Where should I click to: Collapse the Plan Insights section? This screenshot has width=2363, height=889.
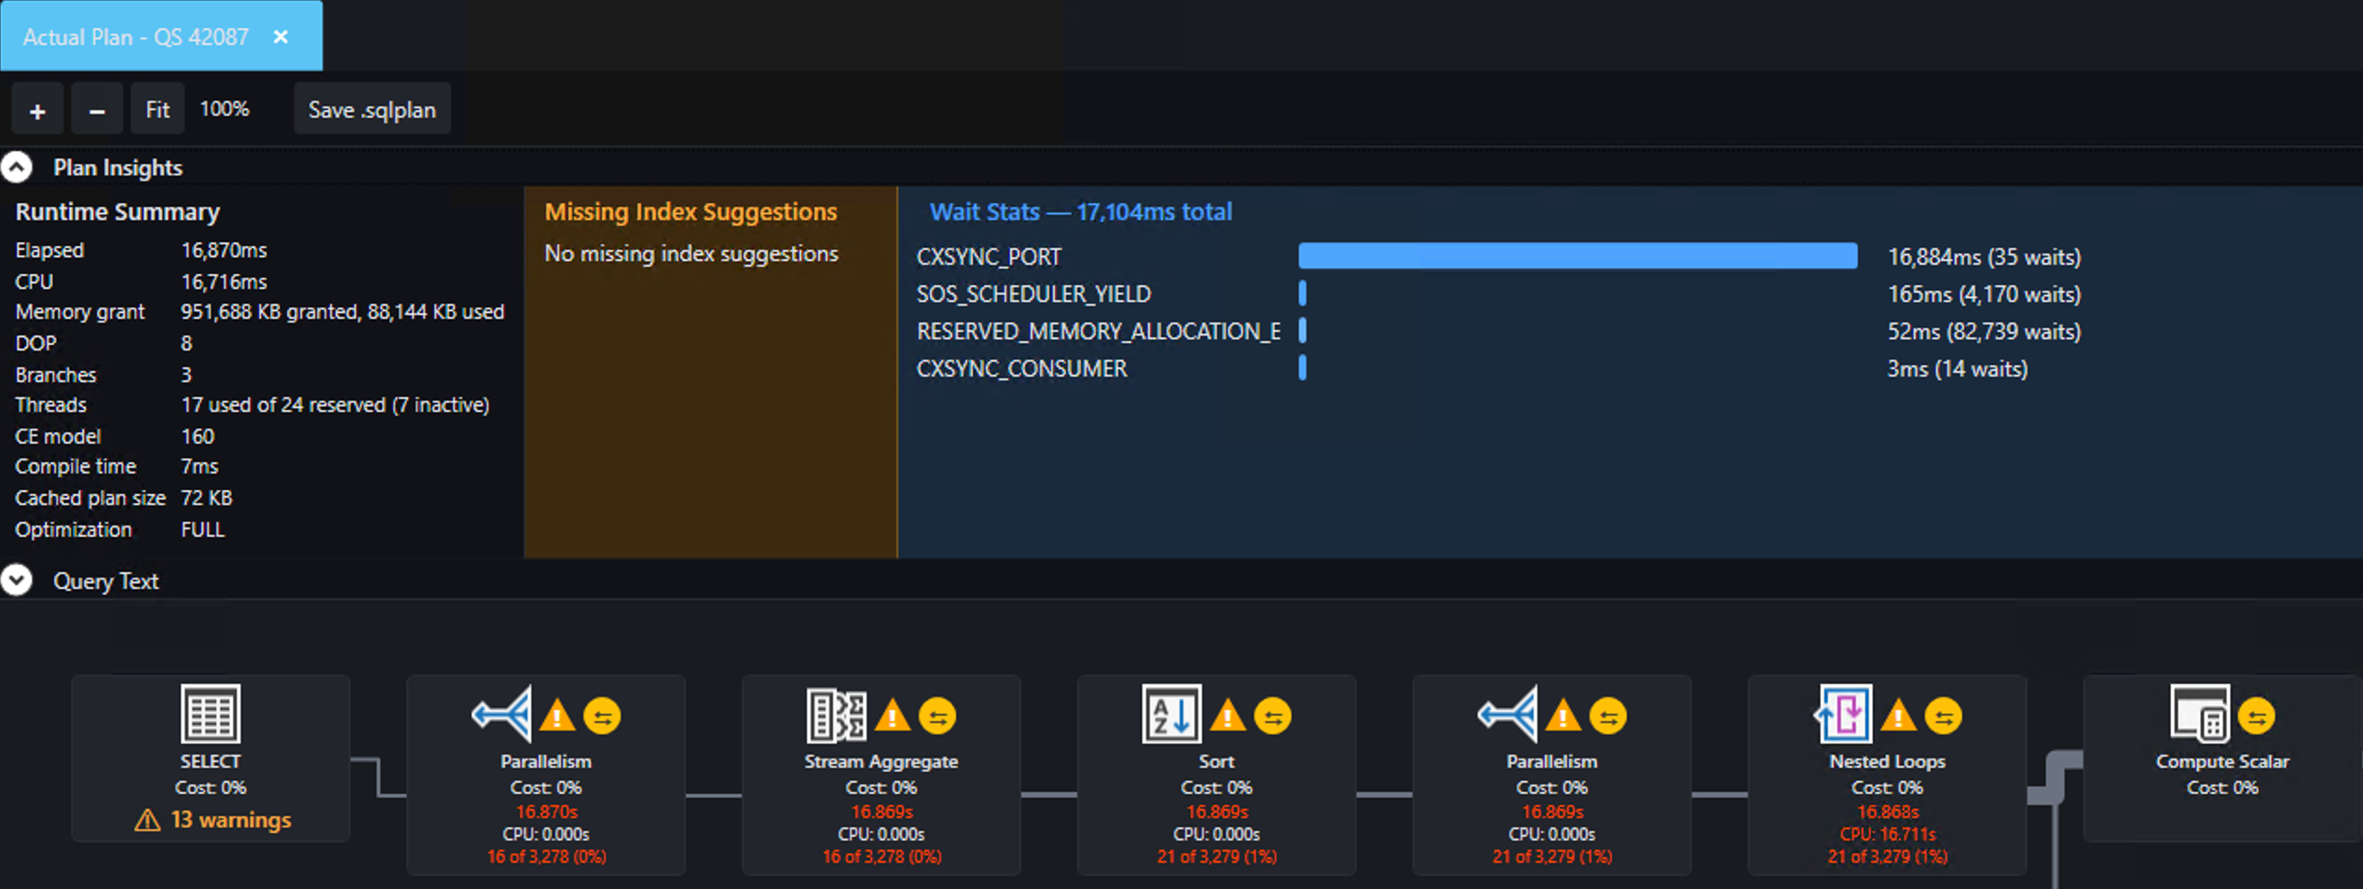[16, 167]
